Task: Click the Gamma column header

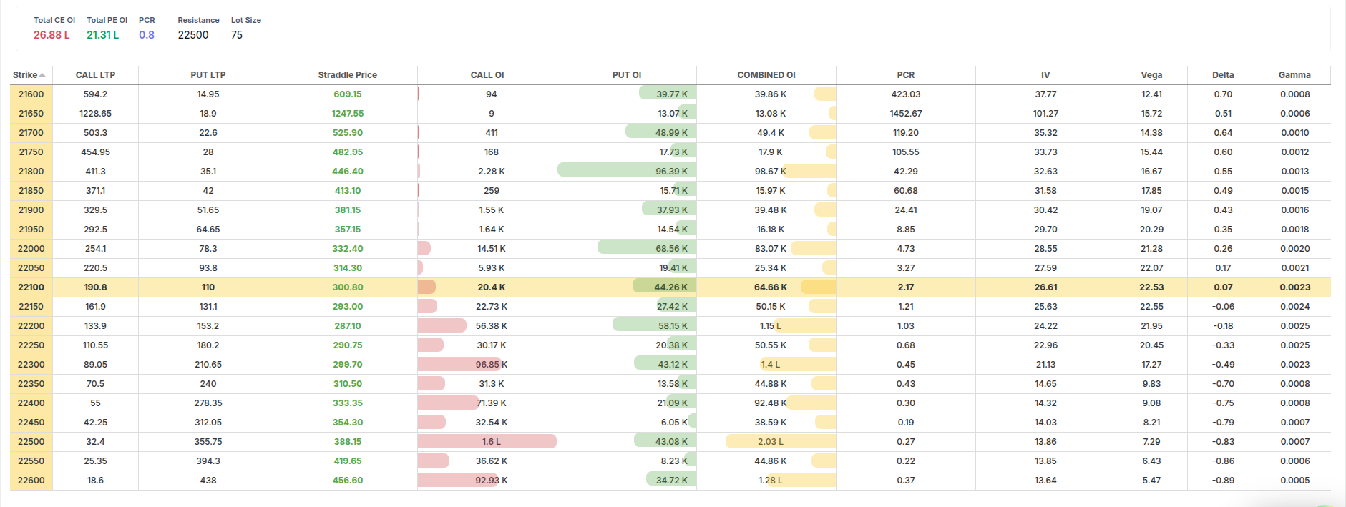Action: coord(1294,75)
